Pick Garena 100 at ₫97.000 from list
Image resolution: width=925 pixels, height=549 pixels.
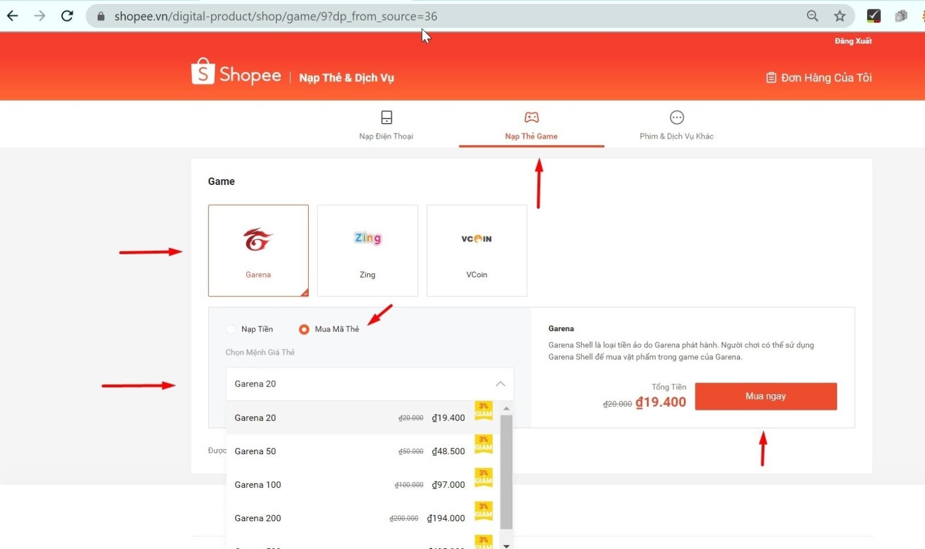pos(362,485)
